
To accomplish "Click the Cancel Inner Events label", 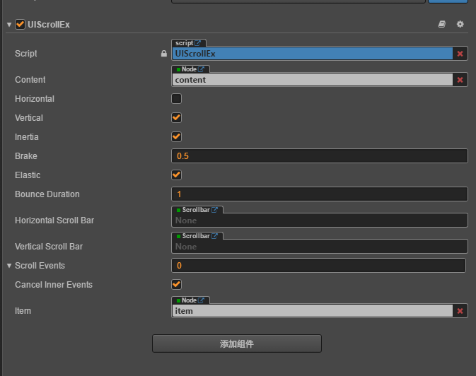I will tap(54, 285).
